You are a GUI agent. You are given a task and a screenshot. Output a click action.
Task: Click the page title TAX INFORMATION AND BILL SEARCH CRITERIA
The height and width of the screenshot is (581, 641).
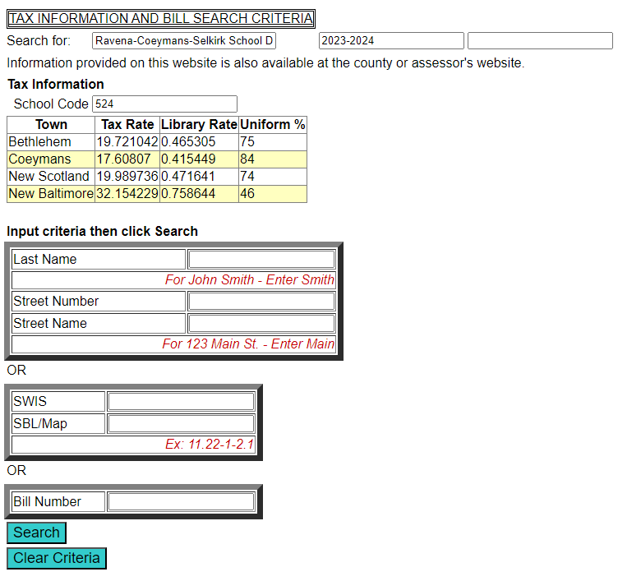[161, 19]
